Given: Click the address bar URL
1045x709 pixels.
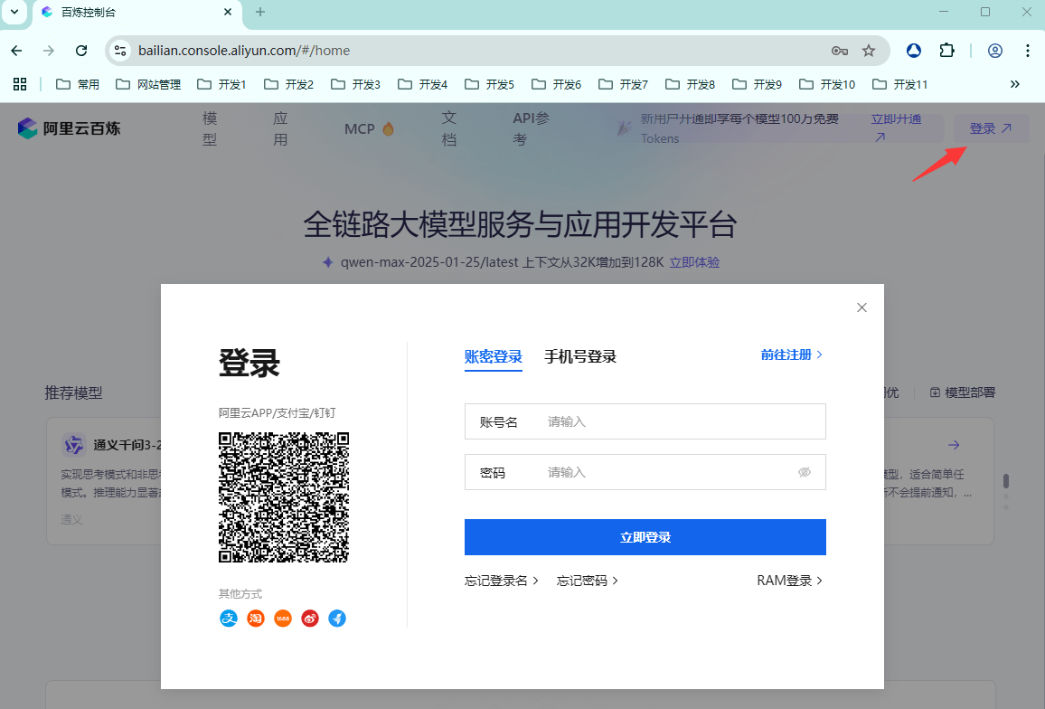Looking at the screenshot, I should pos(244,51).
